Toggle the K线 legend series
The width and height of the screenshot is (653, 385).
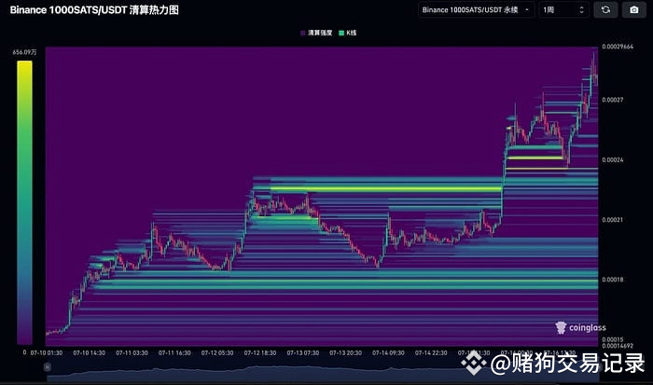[x=348, y=33]
